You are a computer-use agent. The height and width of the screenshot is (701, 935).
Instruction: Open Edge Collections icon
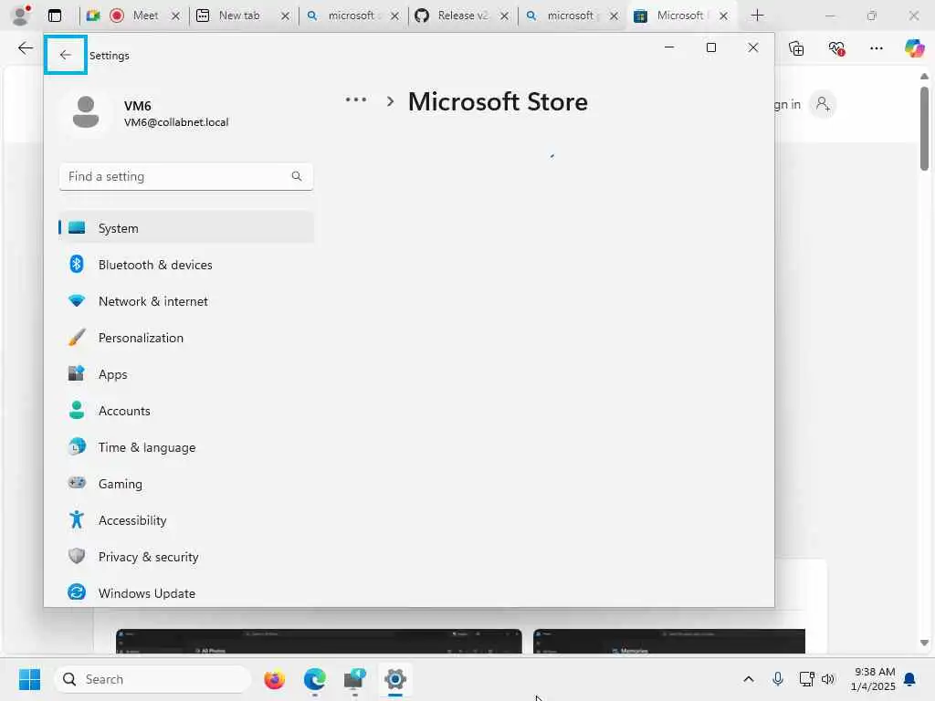click(796, 48)
